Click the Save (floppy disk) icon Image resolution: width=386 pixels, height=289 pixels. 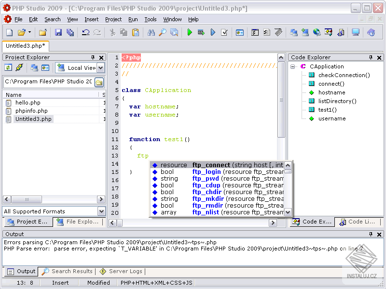pos(58,33)
